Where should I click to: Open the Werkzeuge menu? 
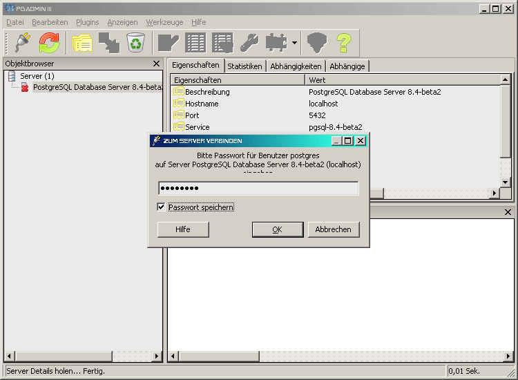coord(164,22)
